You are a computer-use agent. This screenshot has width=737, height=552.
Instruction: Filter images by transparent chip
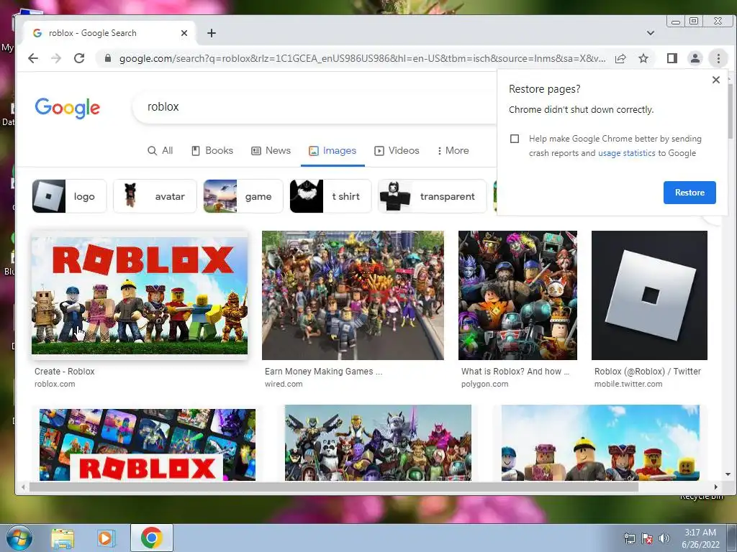[x=432, y=196]
